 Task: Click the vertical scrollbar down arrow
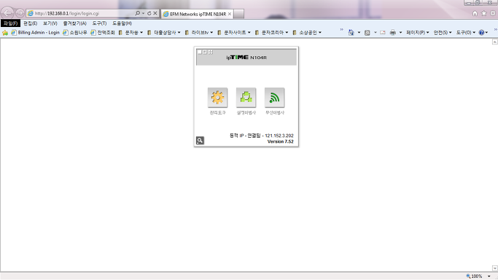[495, 268]
